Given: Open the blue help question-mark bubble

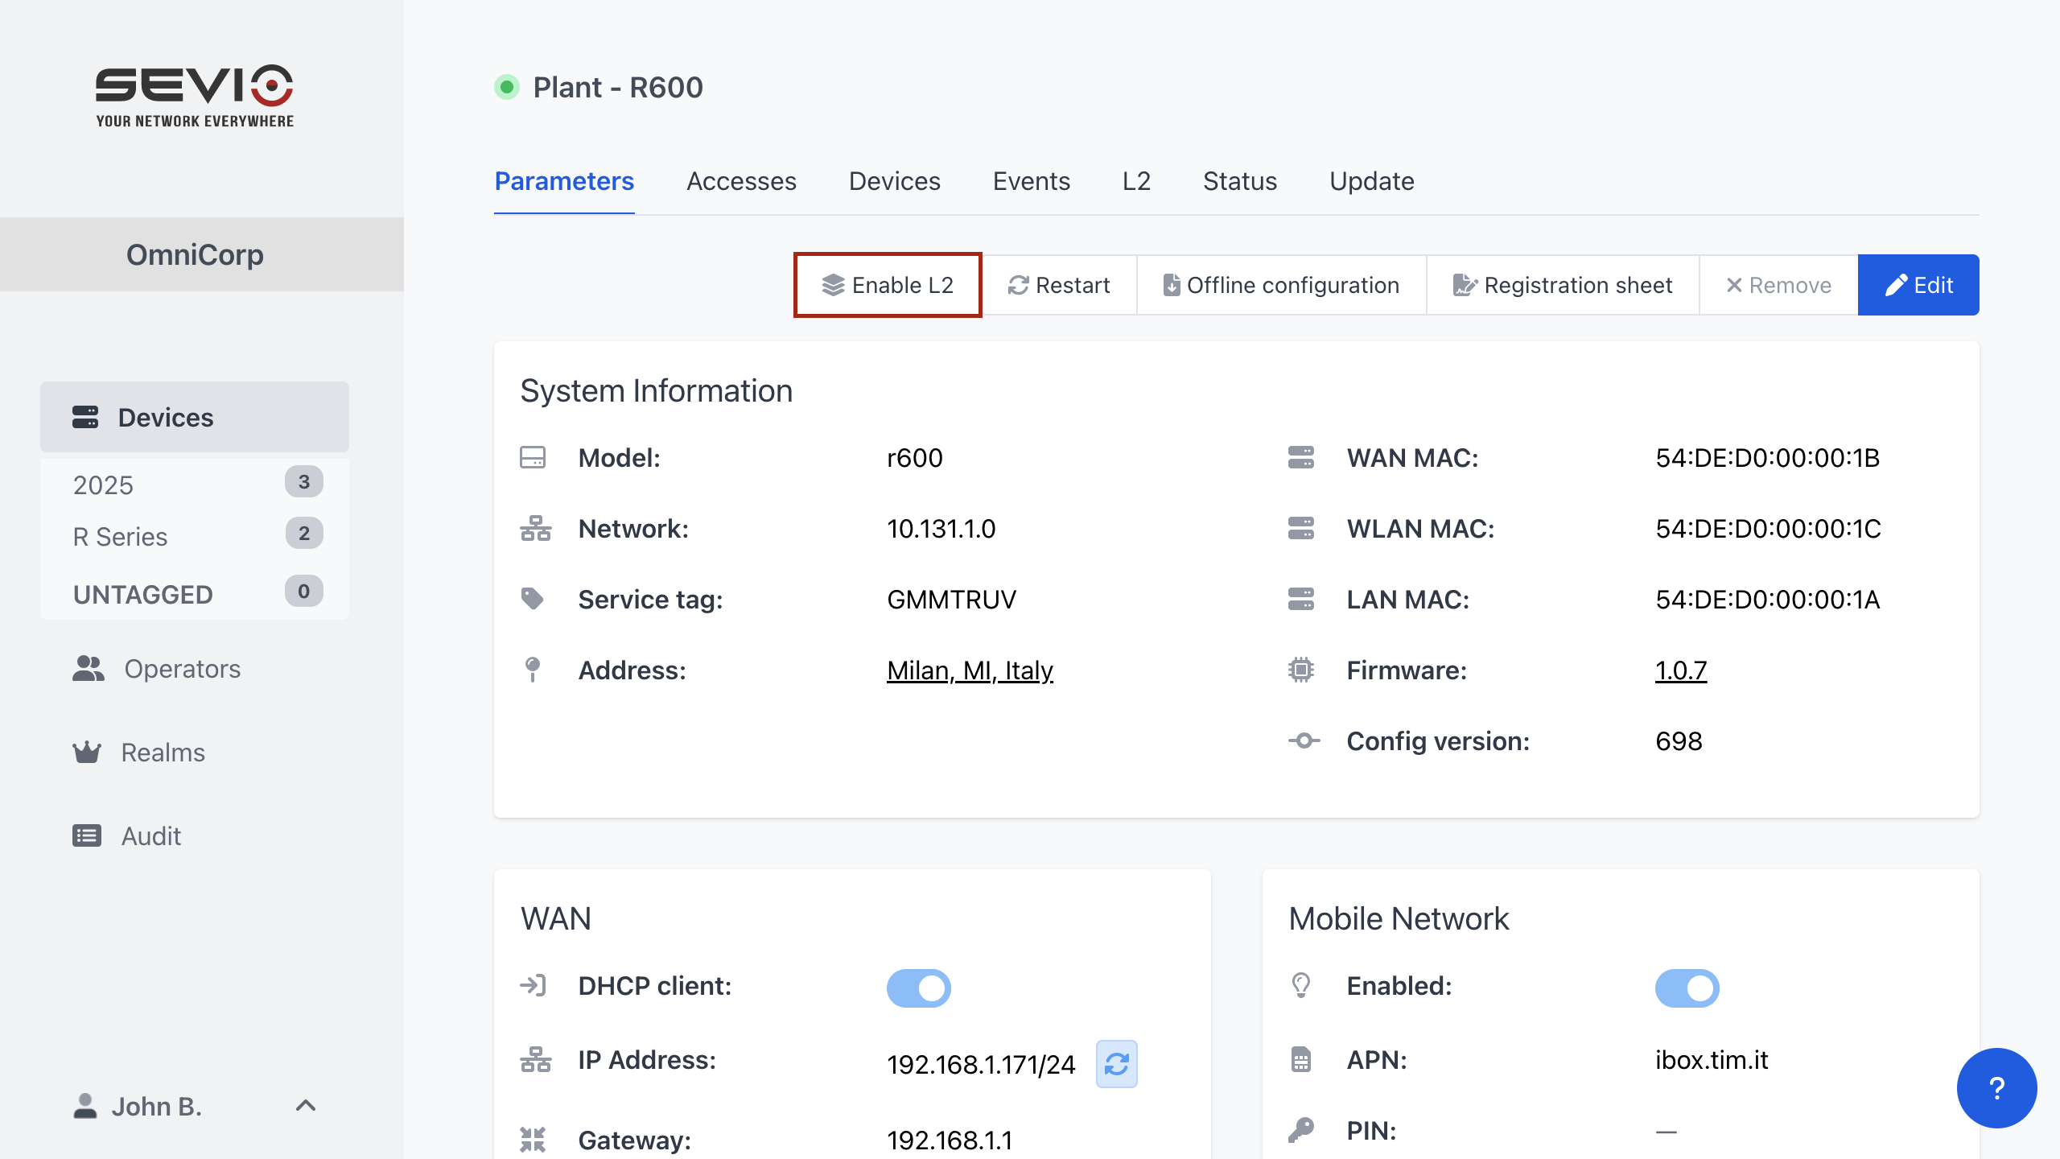Looking at the screenshot, I should (x=1996, y=1088).
